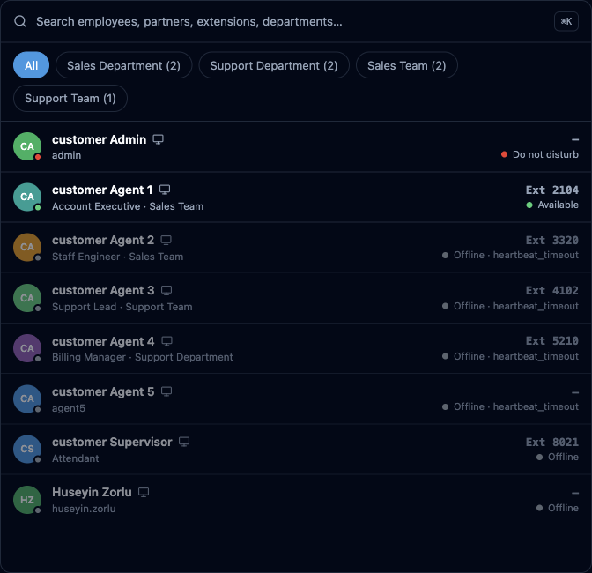Viewport: 592px width, 573px height.
Task: Click Huseyin Zorlu's HZ avatar
Action: coord(27,499)
